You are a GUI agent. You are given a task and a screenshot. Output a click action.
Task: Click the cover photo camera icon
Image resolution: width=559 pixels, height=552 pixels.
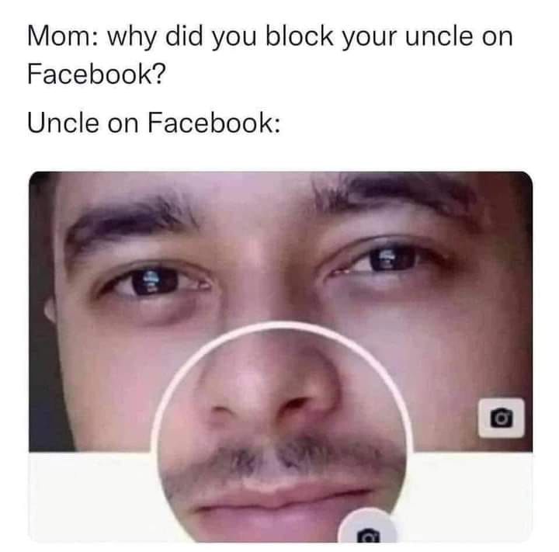(x=501, y=418)
